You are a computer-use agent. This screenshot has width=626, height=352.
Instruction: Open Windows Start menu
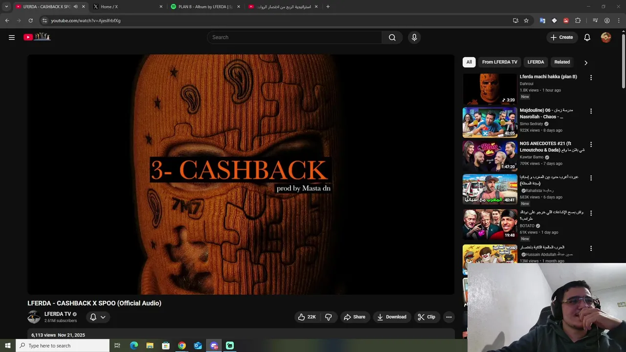7,346
